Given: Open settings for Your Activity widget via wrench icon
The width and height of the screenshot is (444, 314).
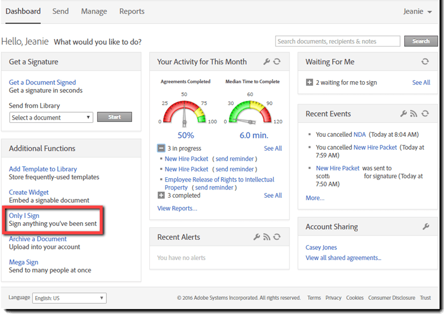Looking at the screenshot, I should click(x=267, y=61).
